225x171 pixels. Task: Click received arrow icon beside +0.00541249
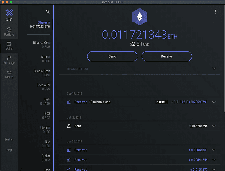point(69,159)
